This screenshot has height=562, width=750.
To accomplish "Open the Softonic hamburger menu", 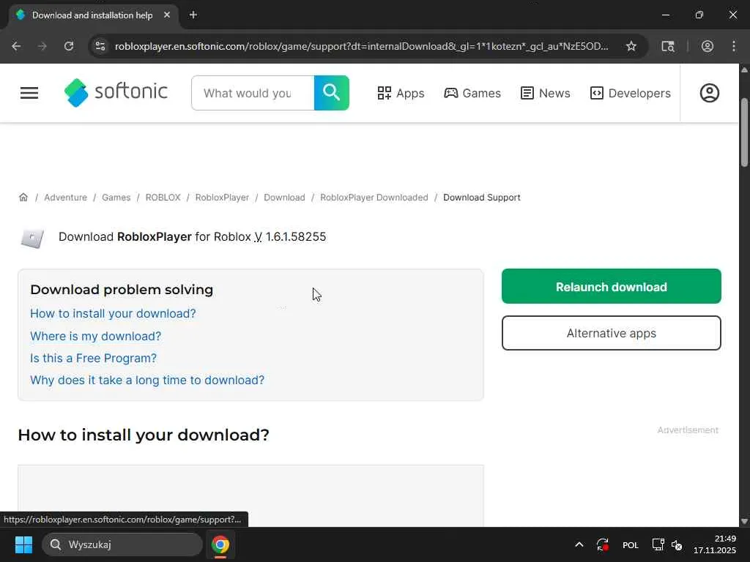I will click(x=29, y=93).
